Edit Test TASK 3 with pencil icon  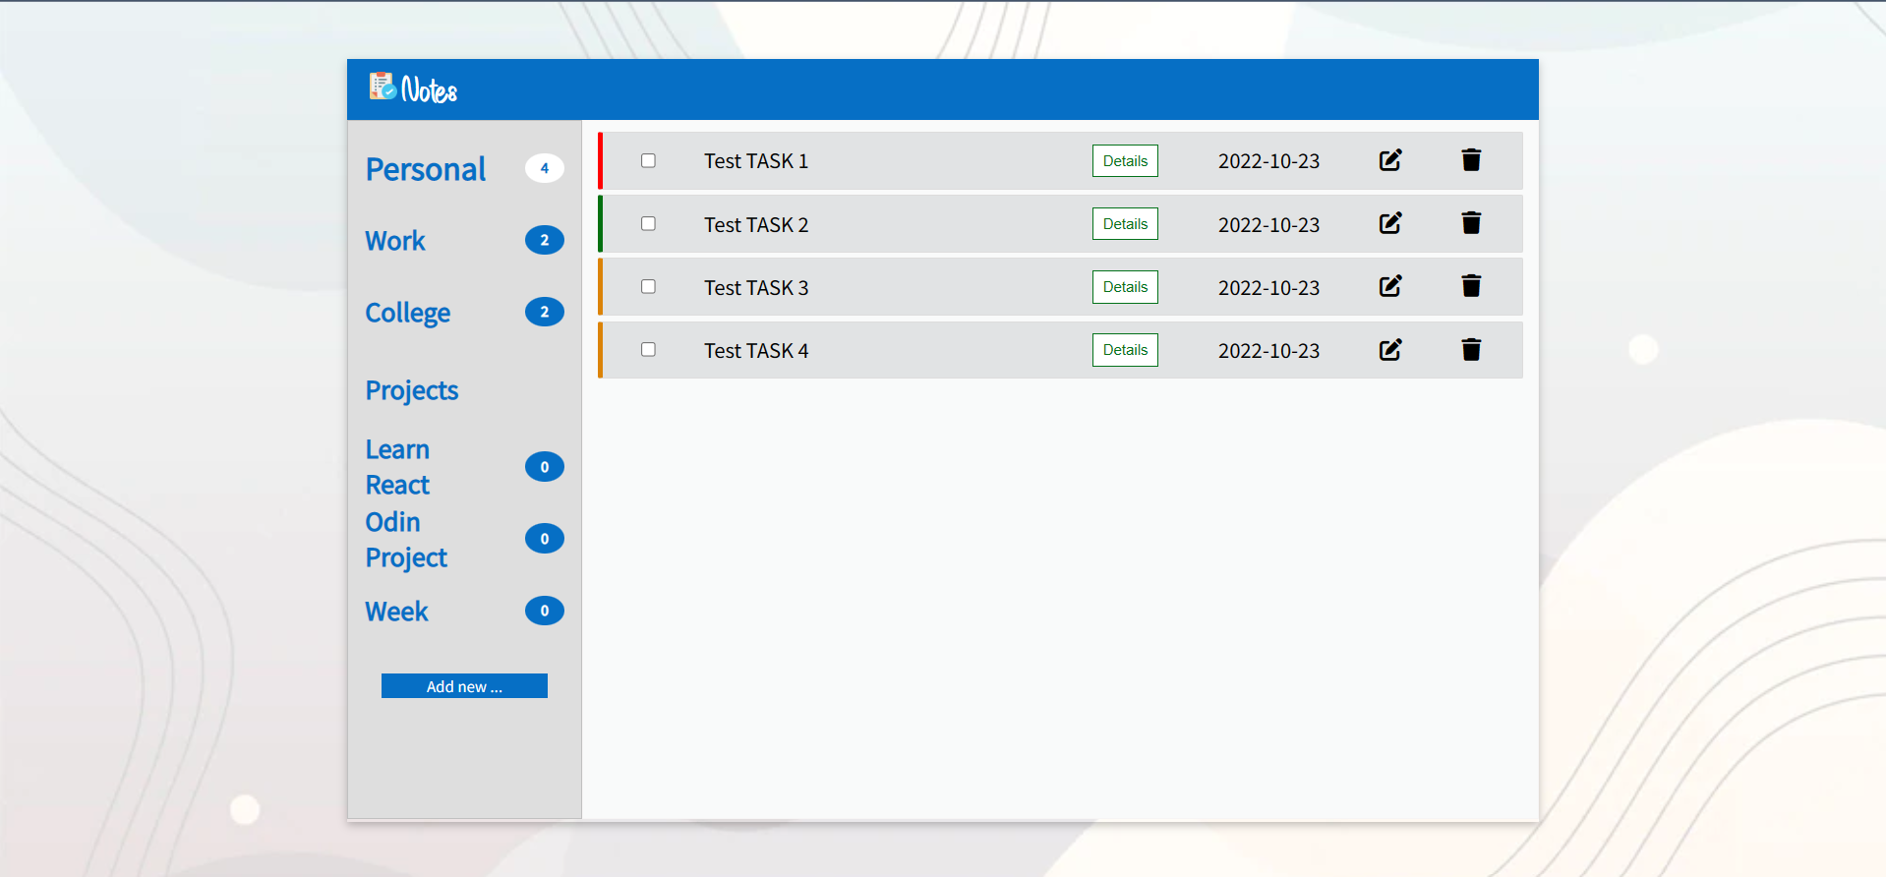(x=1390, y=286)
